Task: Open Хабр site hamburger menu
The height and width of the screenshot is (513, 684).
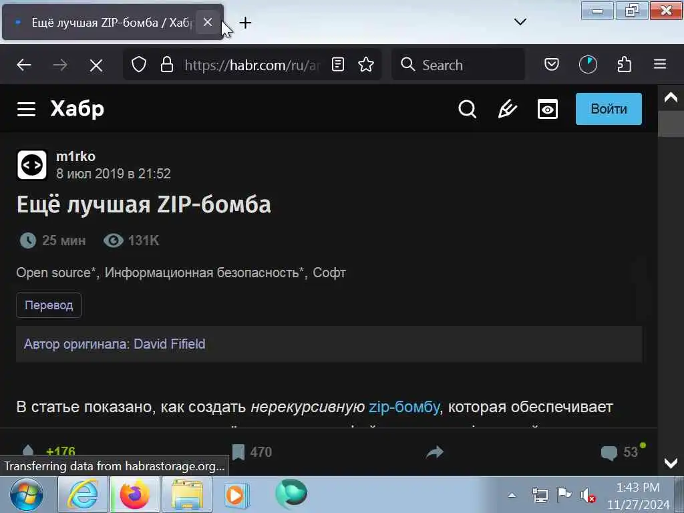Action: 26,109
